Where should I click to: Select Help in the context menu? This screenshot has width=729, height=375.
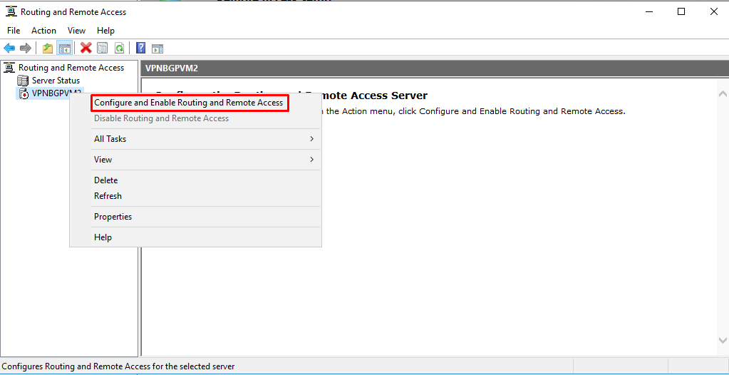tap(103, 237)
